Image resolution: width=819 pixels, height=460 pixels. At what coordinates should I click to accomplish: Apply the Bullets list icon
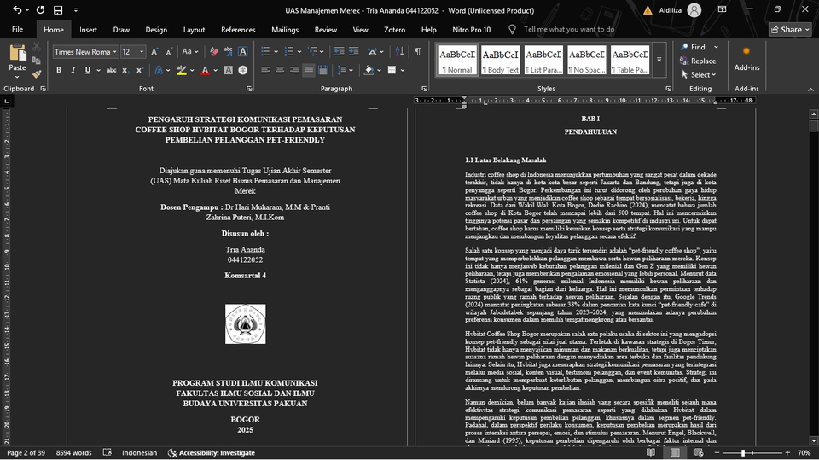click(265, 51)
